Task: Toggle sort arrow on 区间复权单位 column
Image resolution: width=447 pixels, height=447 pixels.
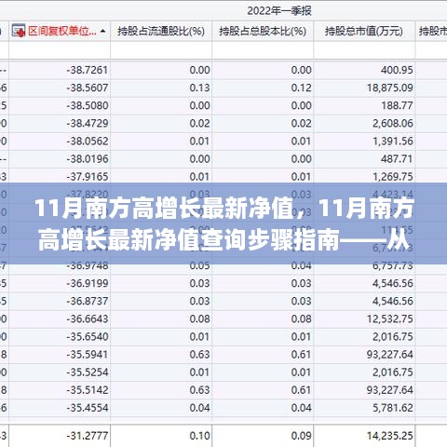Action: point(103,32)
